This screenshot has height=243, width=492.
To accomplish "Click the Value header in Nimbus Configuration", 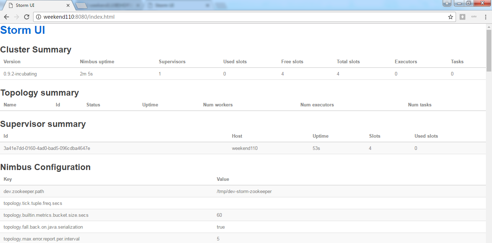I will tap(223, 179).
